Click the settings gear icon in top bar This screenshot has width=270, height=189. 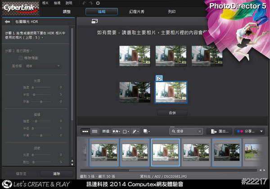click(98, 3)
